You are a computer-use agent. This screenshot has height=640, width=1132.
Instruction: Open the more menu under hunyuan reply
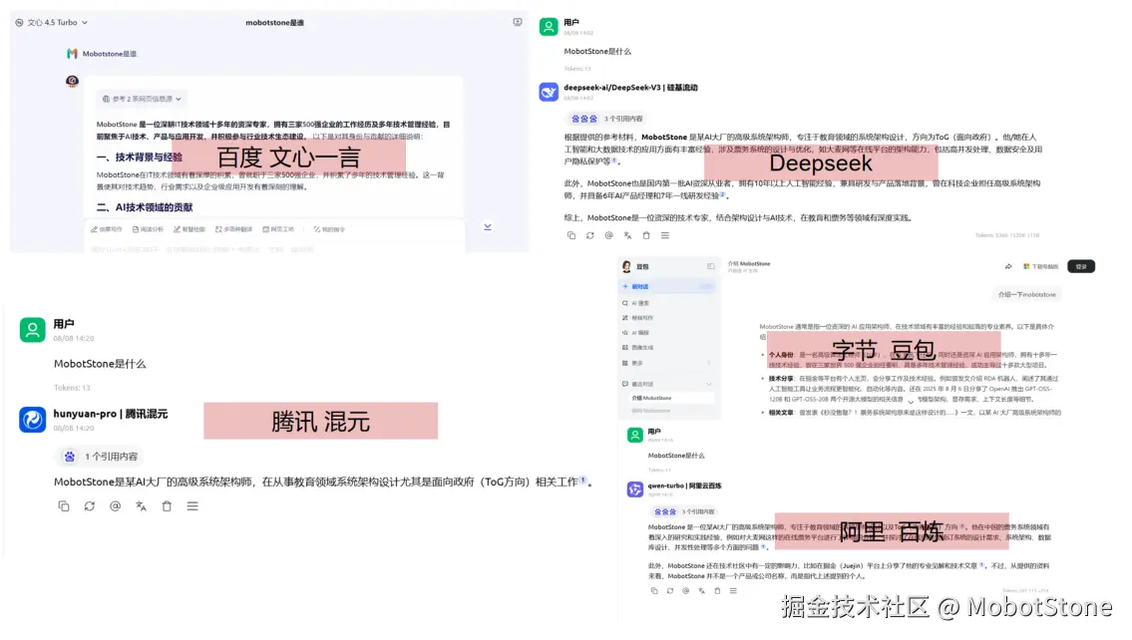point(192,506)
